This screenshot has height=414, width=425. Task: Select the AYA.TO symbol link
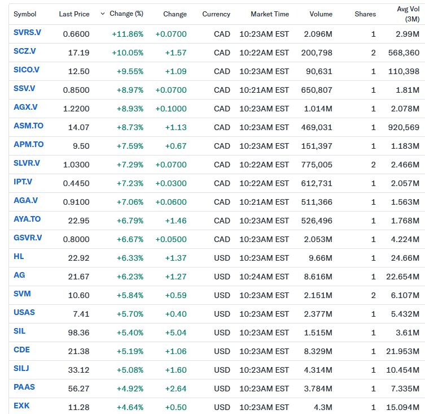click(27, 219)
